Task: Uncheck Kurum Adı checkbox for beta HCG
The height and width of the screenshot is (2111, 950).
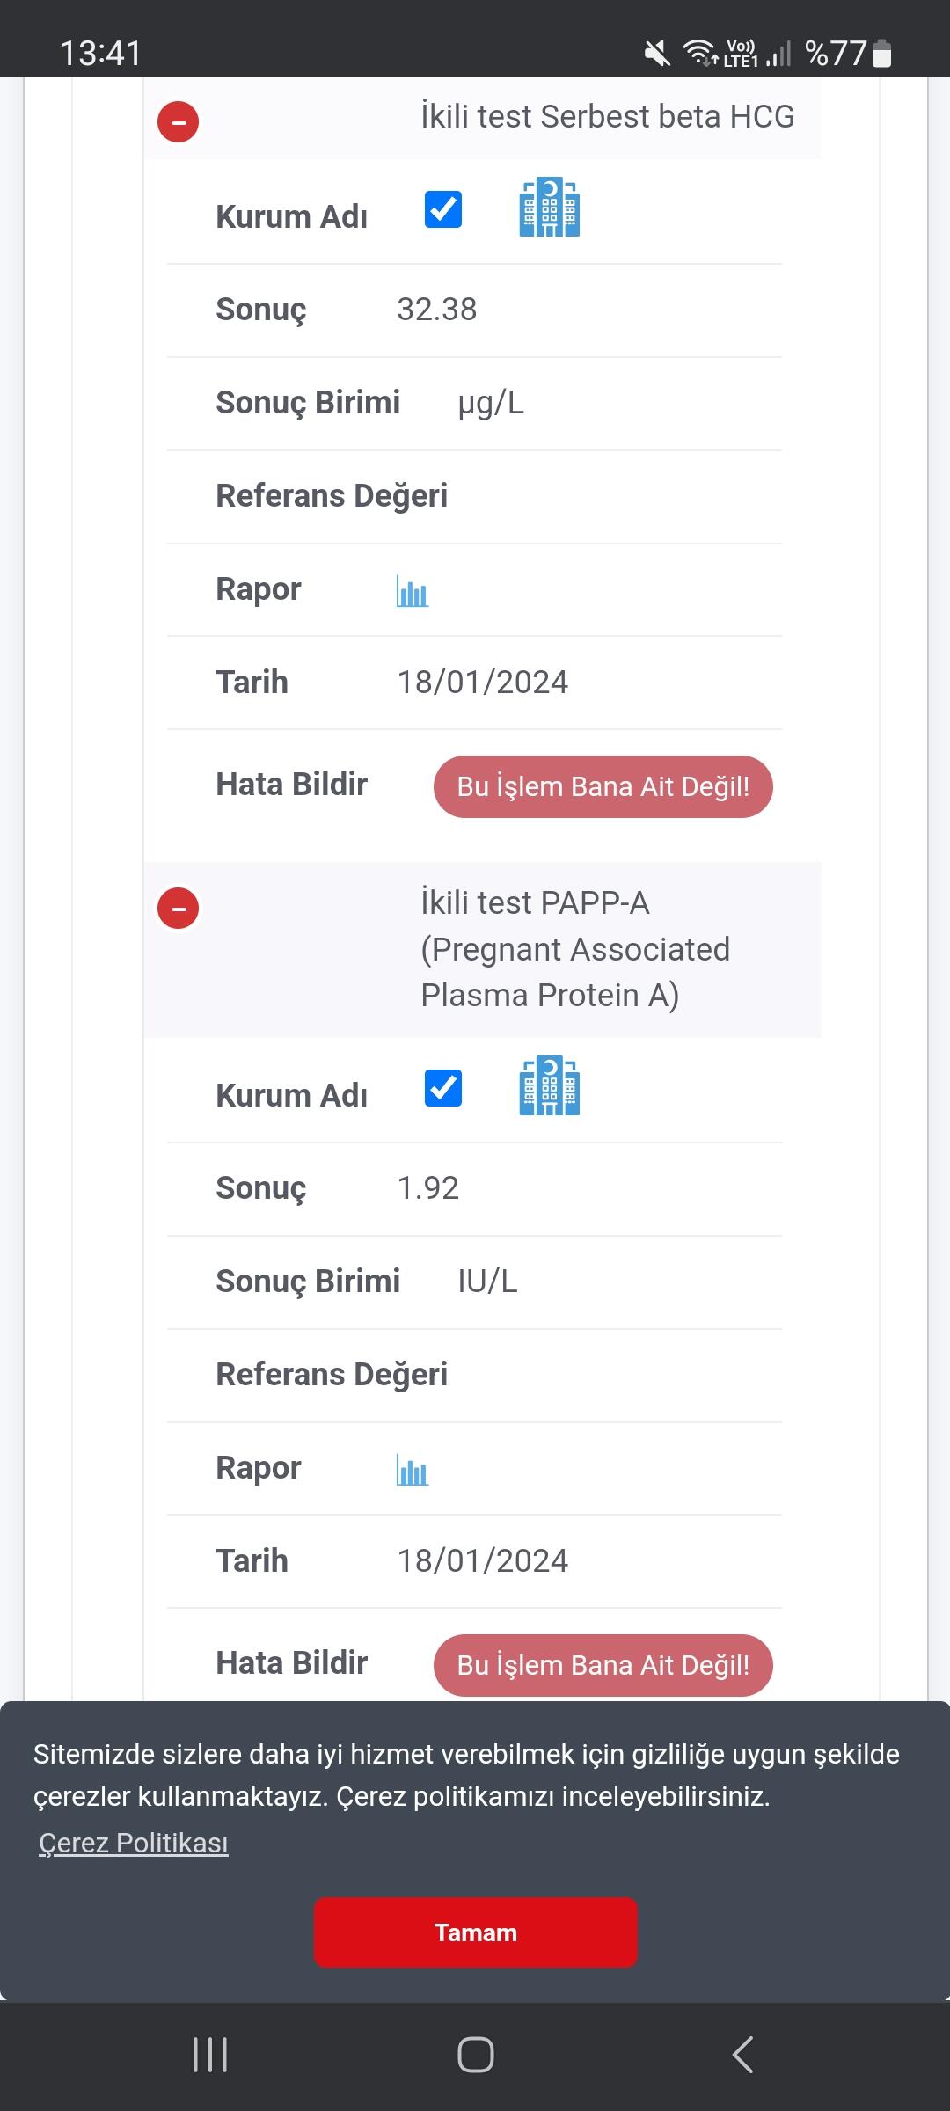Action: pos(443,209)
